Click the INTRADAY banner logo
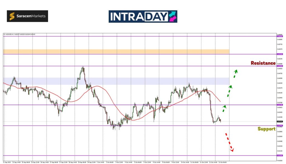Screen dimensions: 286x164 click(142, 16)
